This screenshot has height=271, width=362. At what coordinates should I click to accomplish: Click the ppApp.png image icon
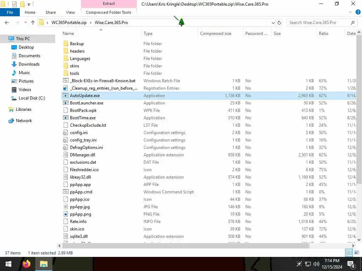[x=66, y=214]
